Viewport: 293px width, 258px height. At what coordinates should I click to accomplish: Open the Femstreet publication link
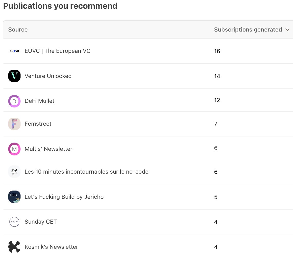38,124
